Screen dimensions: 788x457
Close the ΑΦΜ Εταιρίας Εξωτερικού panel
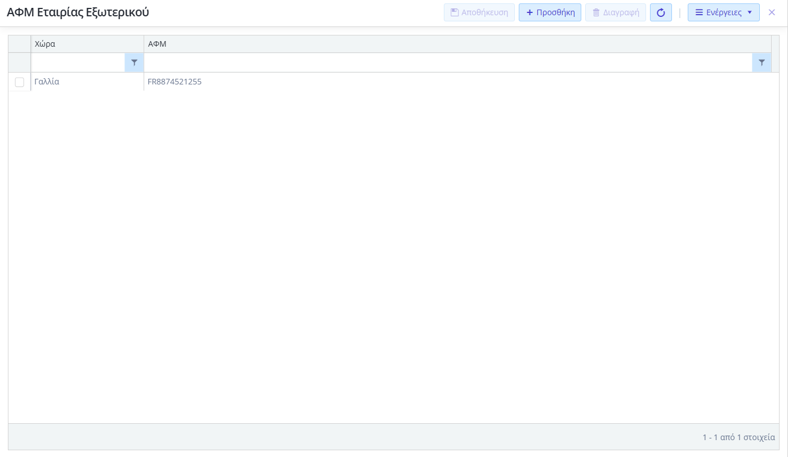[772, 12]
